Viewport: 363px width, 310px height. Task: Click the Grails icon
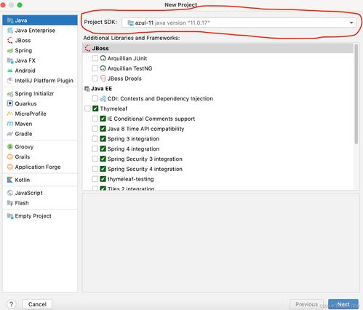10,156
